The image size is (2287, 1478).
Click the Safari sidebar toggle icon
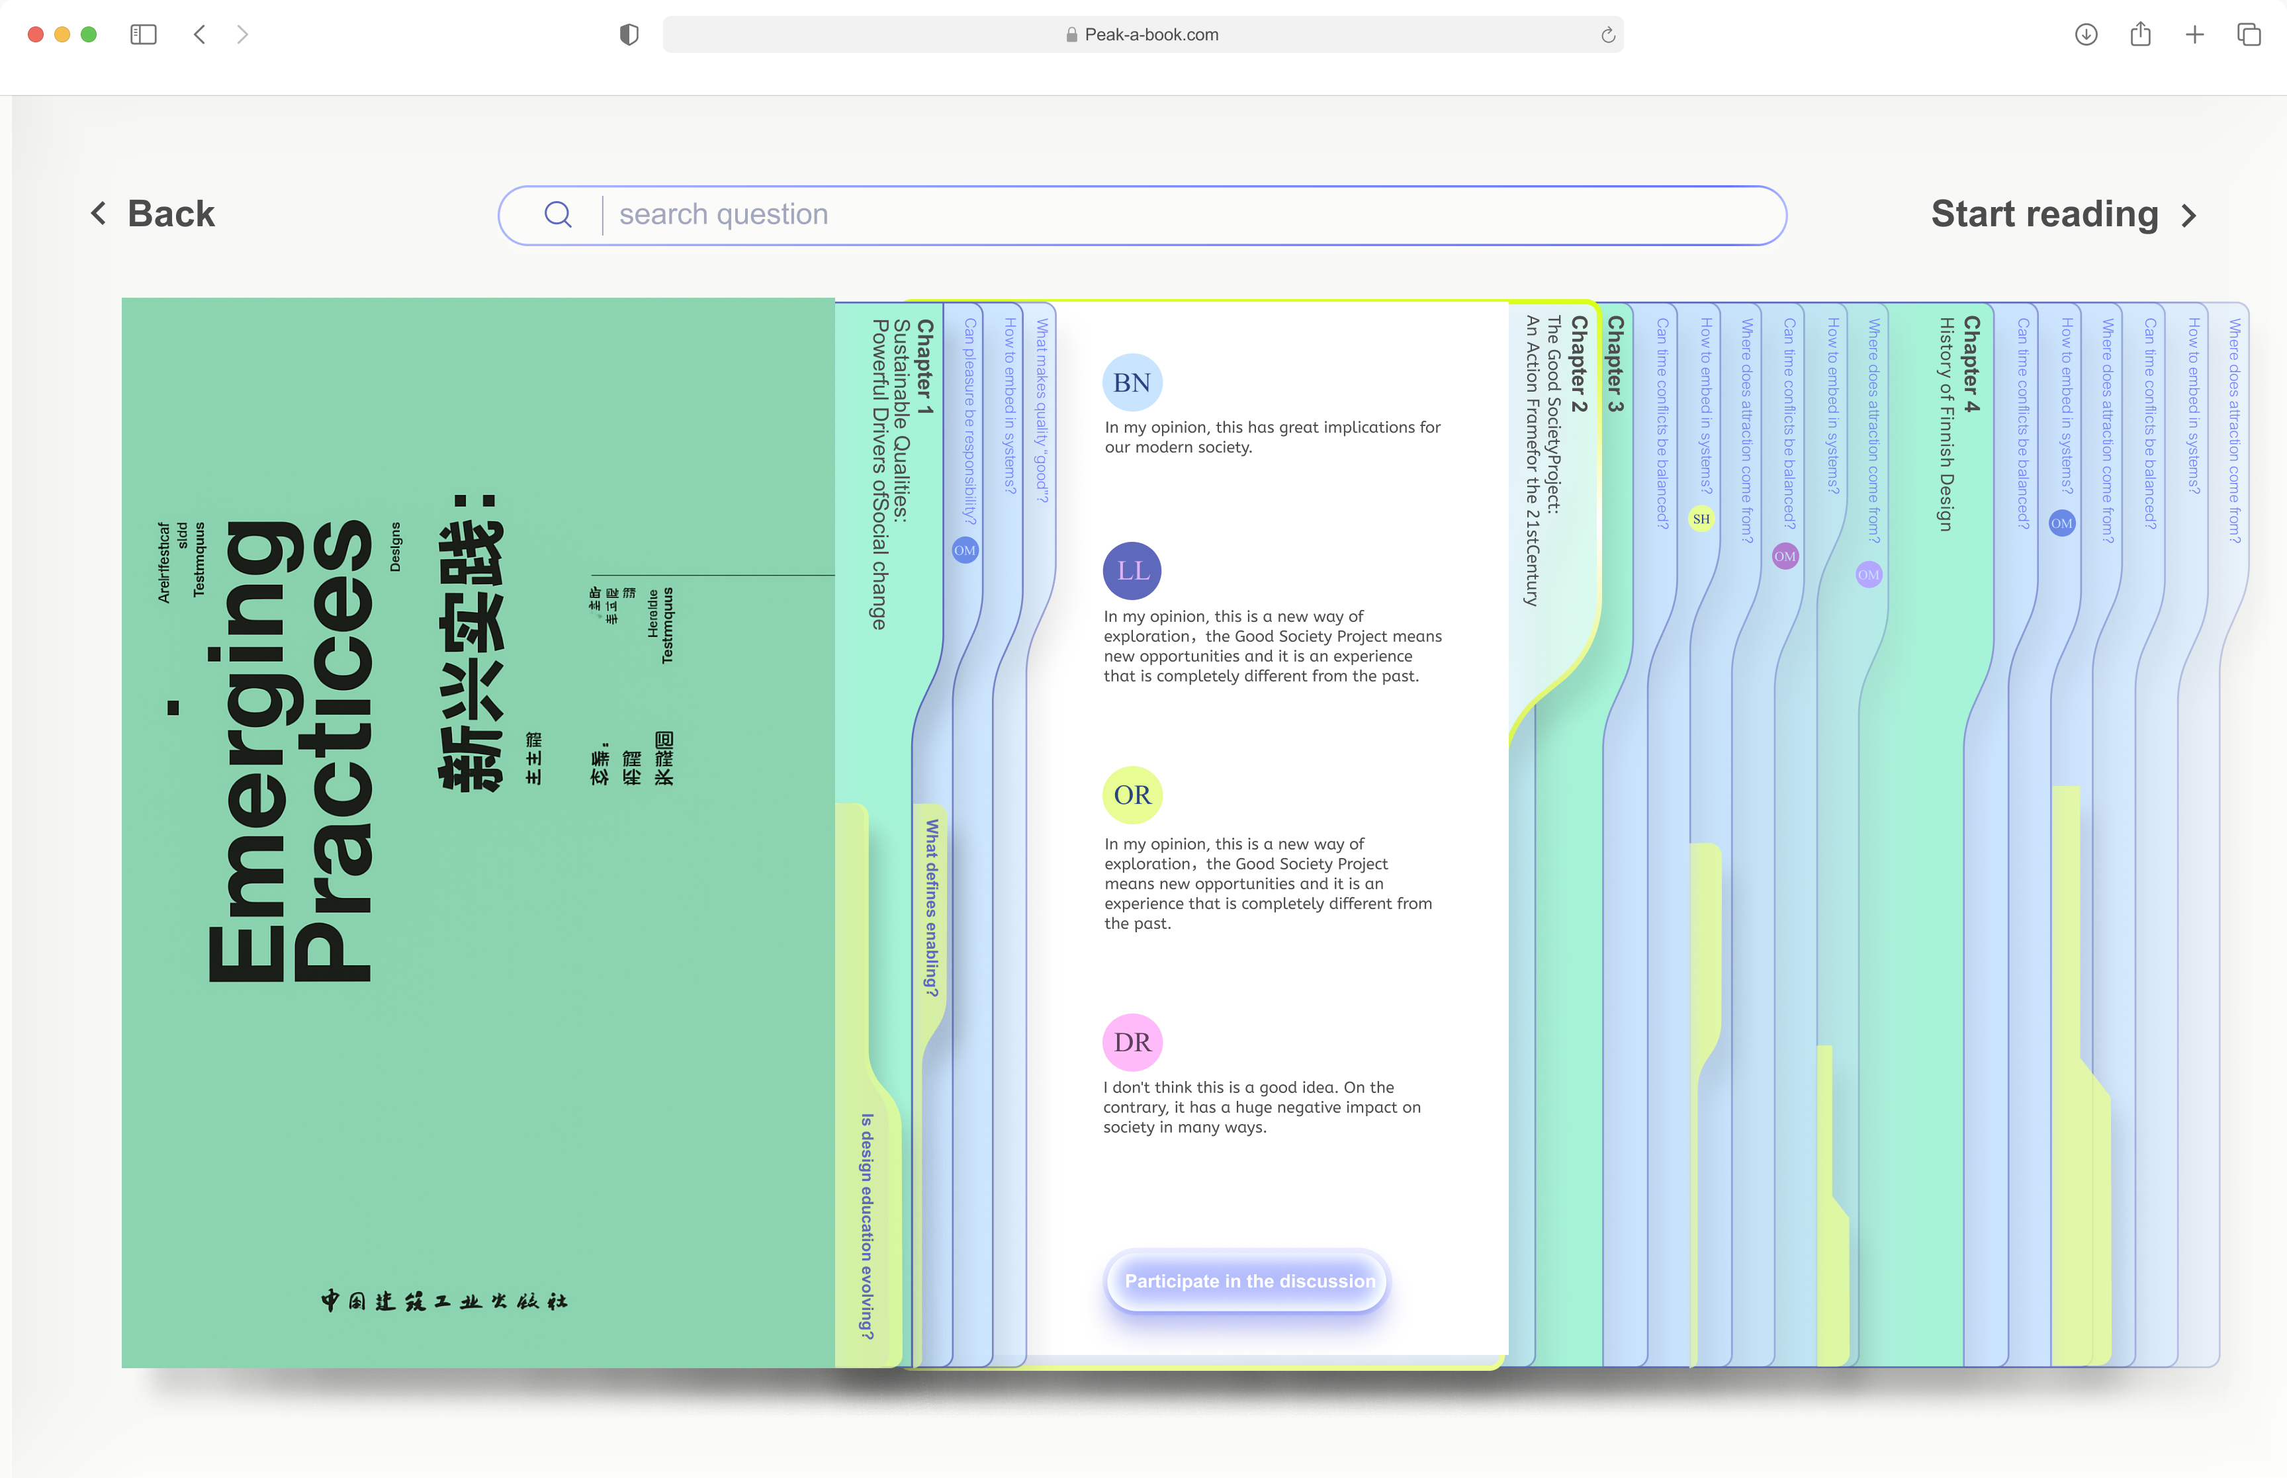(143, 34)
